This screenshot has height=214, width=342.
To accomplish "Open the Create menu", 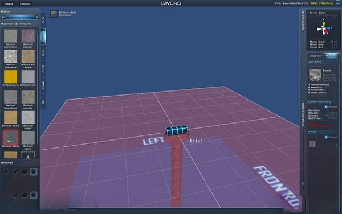I will [9, 4].
